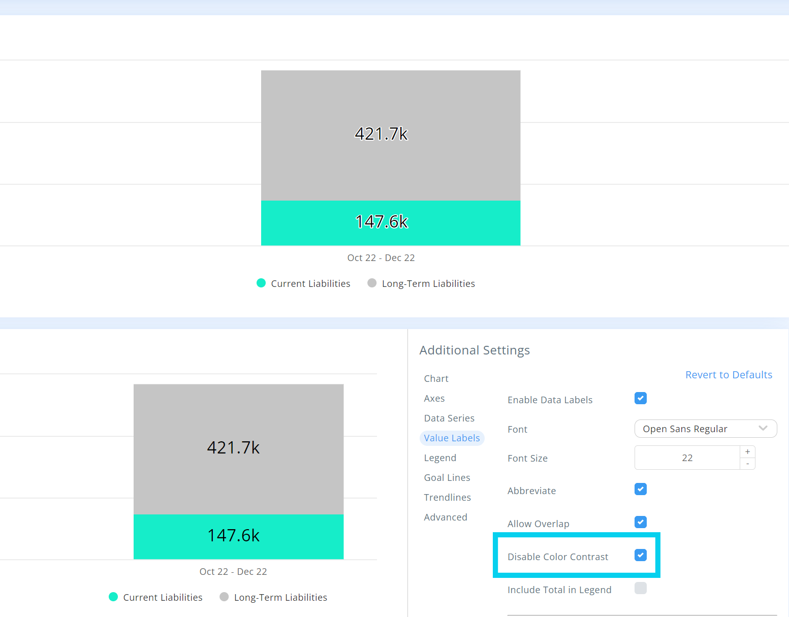Open the Data Series settings section

449,418
